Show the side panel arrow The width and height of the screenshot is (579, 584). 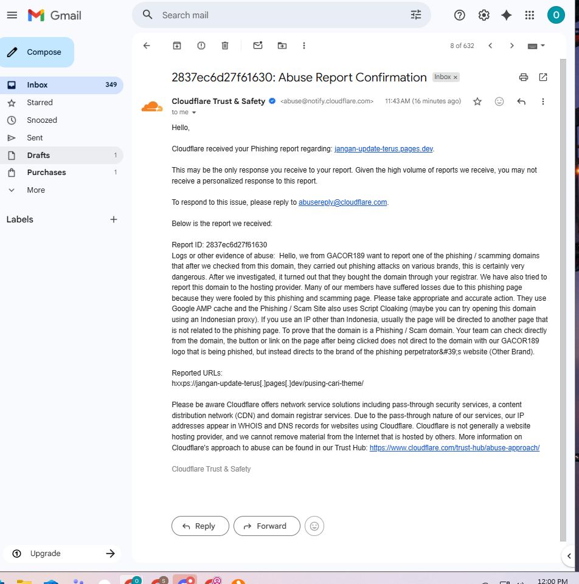click(x=569, y=555)
